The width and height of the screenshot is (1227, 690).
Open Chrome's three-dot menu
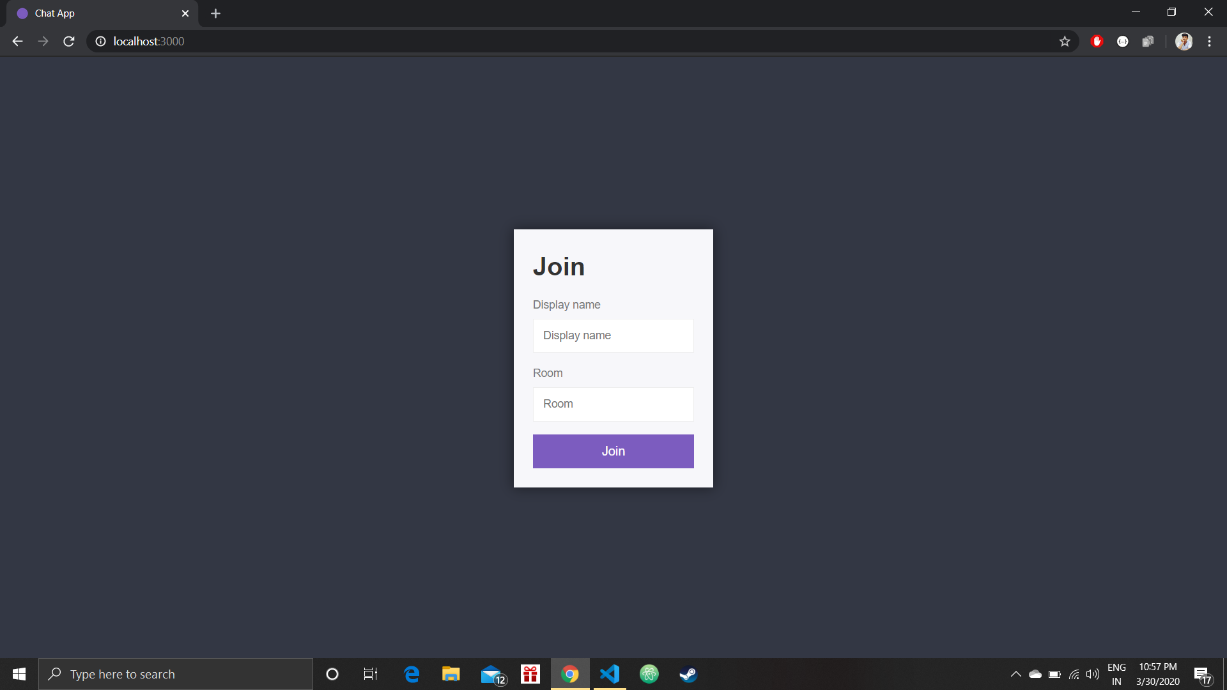pos(1209,41)
